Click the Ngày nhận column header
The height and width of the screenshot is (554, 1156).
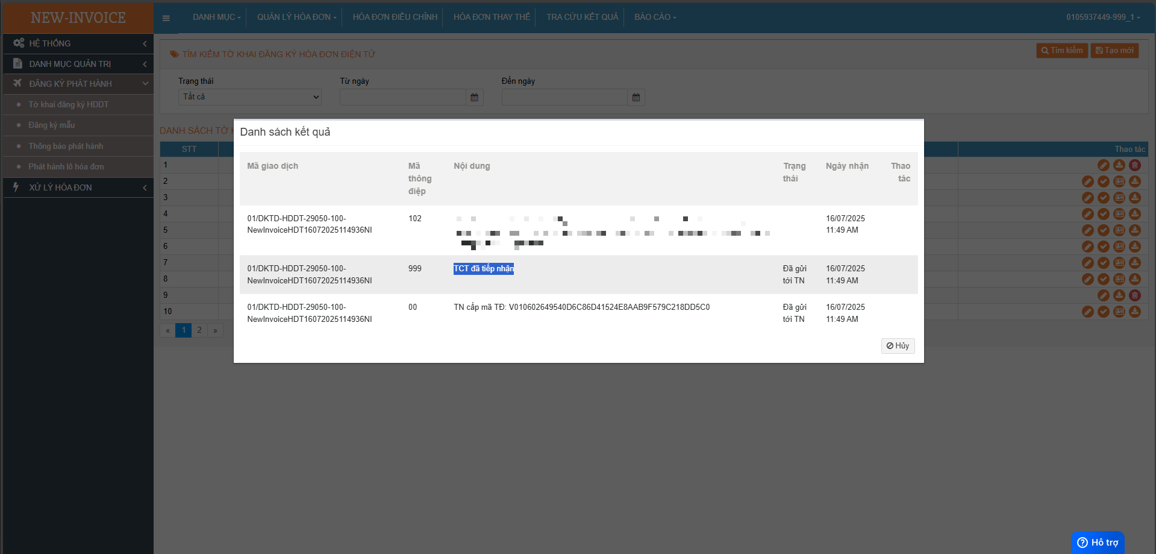pyautogui.click(x=847, y=166)
